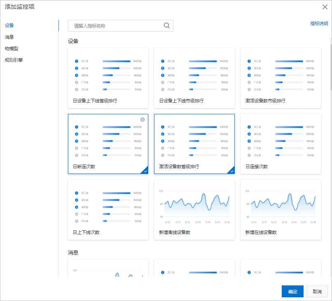Image resolution: width=332 pixels, height=301 pixels.
Task: Select the 设备 category tab
Action: [9, 25]
